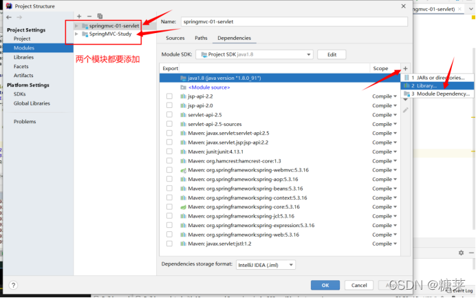
Task: Check Export box for hamcrest-core:1.3
Action: coord(169,160)
